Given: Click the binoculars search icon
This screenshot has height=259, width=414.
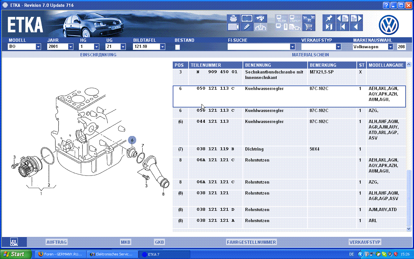Looking at the screenshot, I should point(261,18).
